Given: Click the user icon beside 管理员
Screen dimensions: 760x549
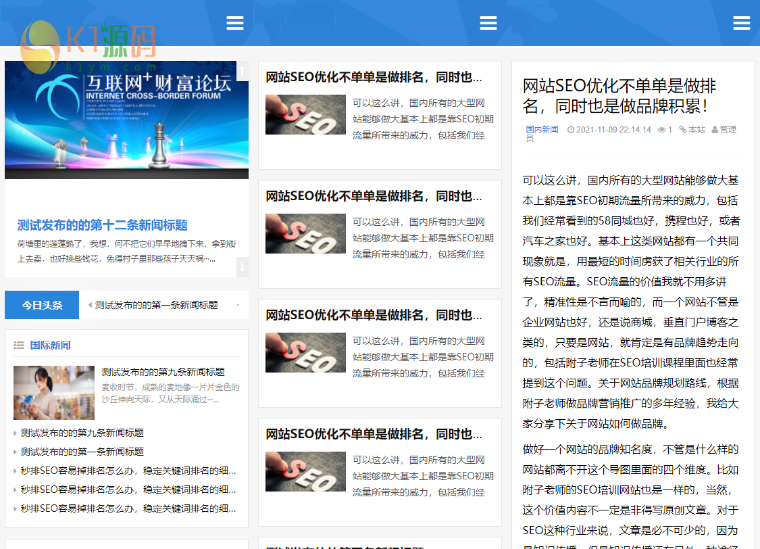Looking at the screenshot, I should click(715, 130).
